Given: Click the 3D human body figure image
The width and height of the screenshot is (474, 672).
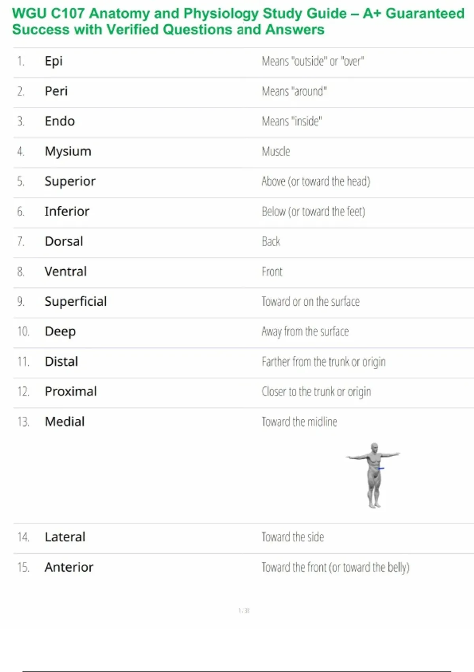Looking at the screenshot, I should 374,475.
